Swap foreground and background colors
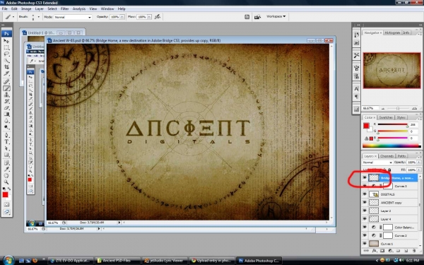The height and width of the screenshot is (265, 424). click(9, 189)
